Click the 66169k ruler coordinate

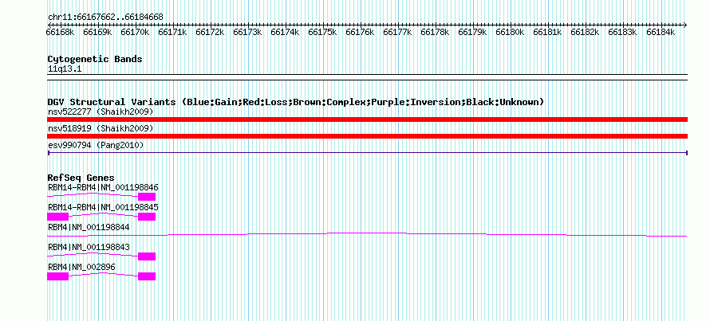click(98, 32)
